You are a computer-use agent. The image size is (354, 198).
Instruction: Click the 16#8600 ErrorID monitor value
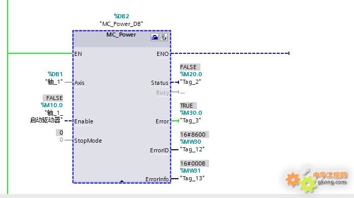[x=194, y=135]
